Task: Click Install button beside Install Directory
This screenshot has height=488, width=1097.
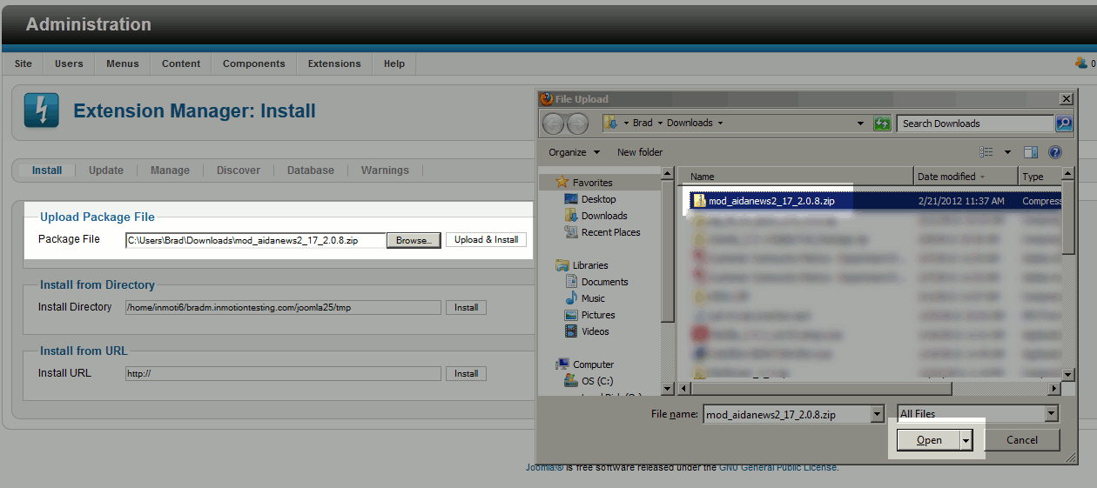Action: 466,307
